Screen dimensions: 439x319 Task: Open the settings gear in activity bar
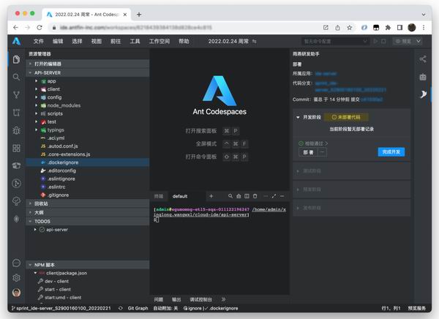click(x=16, y=277)
